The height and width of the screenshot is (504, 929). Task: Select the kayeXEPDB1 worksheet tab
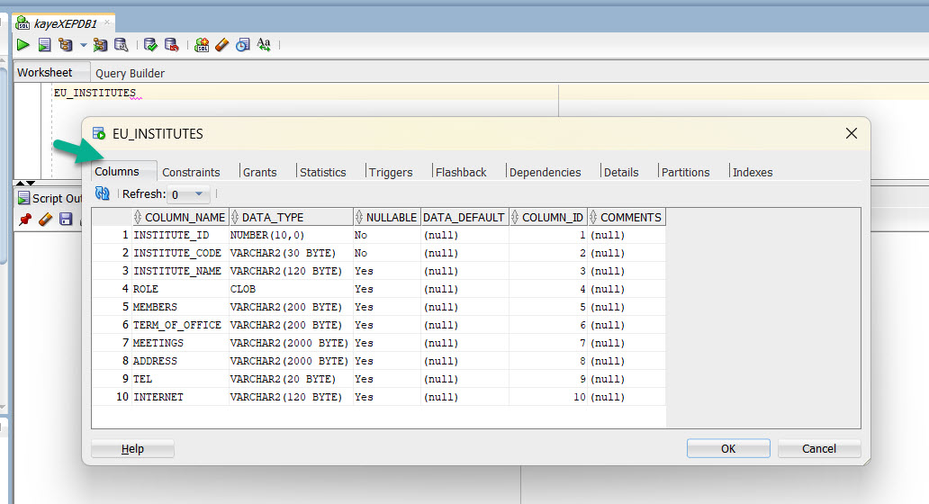click(64, 23)
